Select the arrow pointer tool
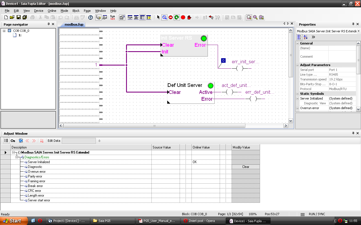Screen dimensions: 361x225 (x=158, y=17)
